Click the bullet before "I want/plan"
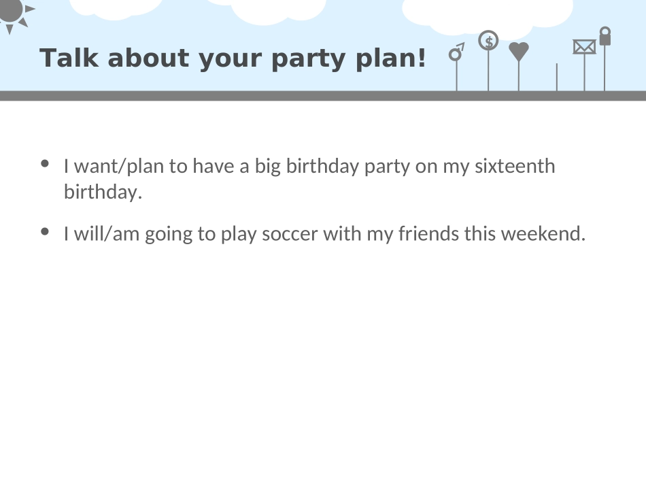This screenshot has width=646, height=485. click(46, 163)
